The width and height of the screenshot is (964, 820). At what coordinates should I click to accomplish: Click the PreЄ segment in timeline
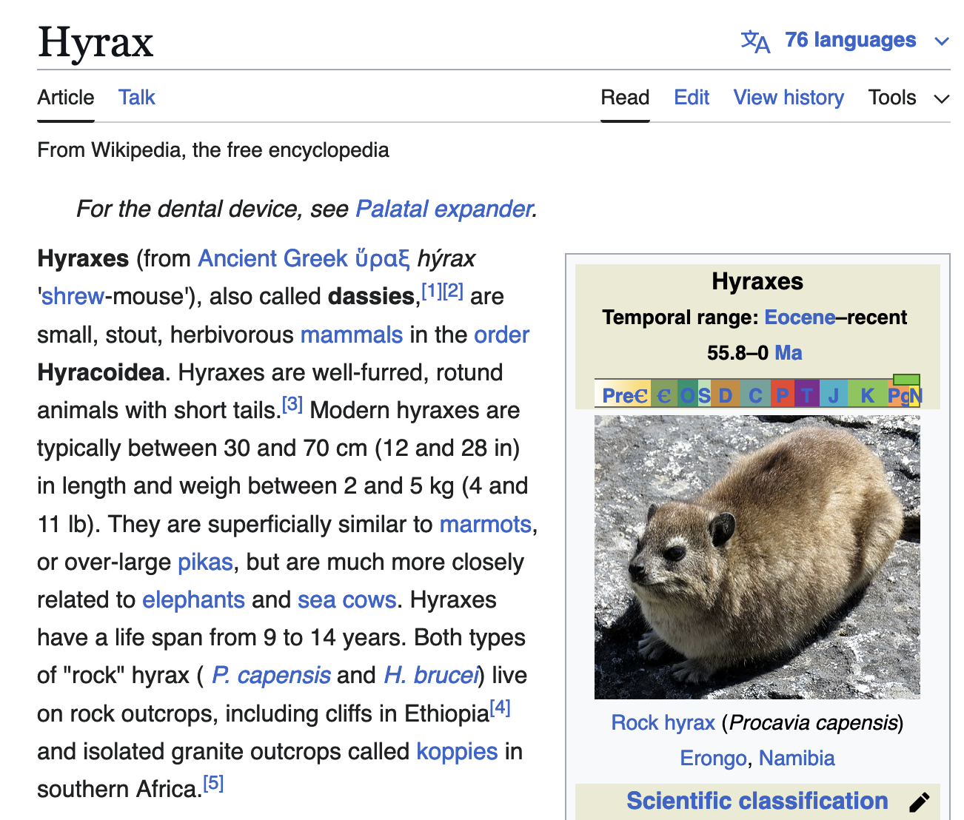[623, 396]
